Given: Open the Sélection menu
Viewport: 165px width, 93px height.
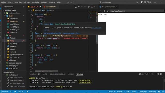Looking at the screenshot, I should pos(18,2).
